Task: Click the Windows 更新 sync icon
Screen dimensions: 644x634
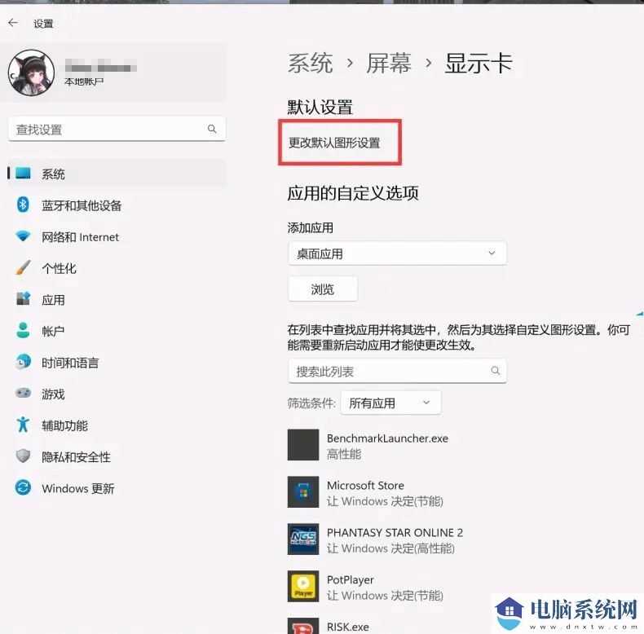Action: [x=23, y=487]
